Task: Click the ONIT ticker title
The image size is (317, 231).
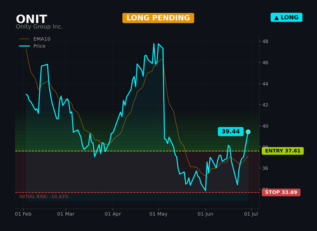Action: 32,19
